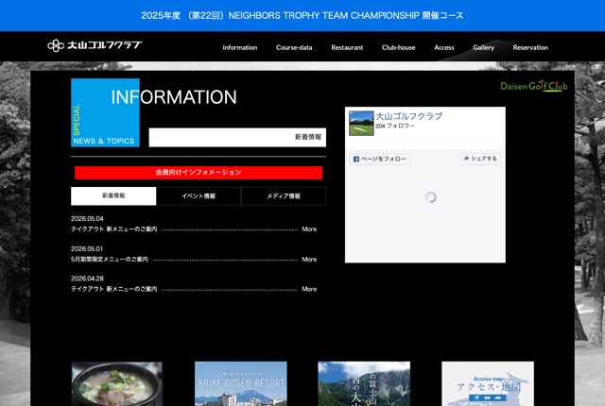The width and height of the screenshot is (605, 406).
Task: Open the KAIKE ONSEN RESORT banner
Action: point(241,383)
